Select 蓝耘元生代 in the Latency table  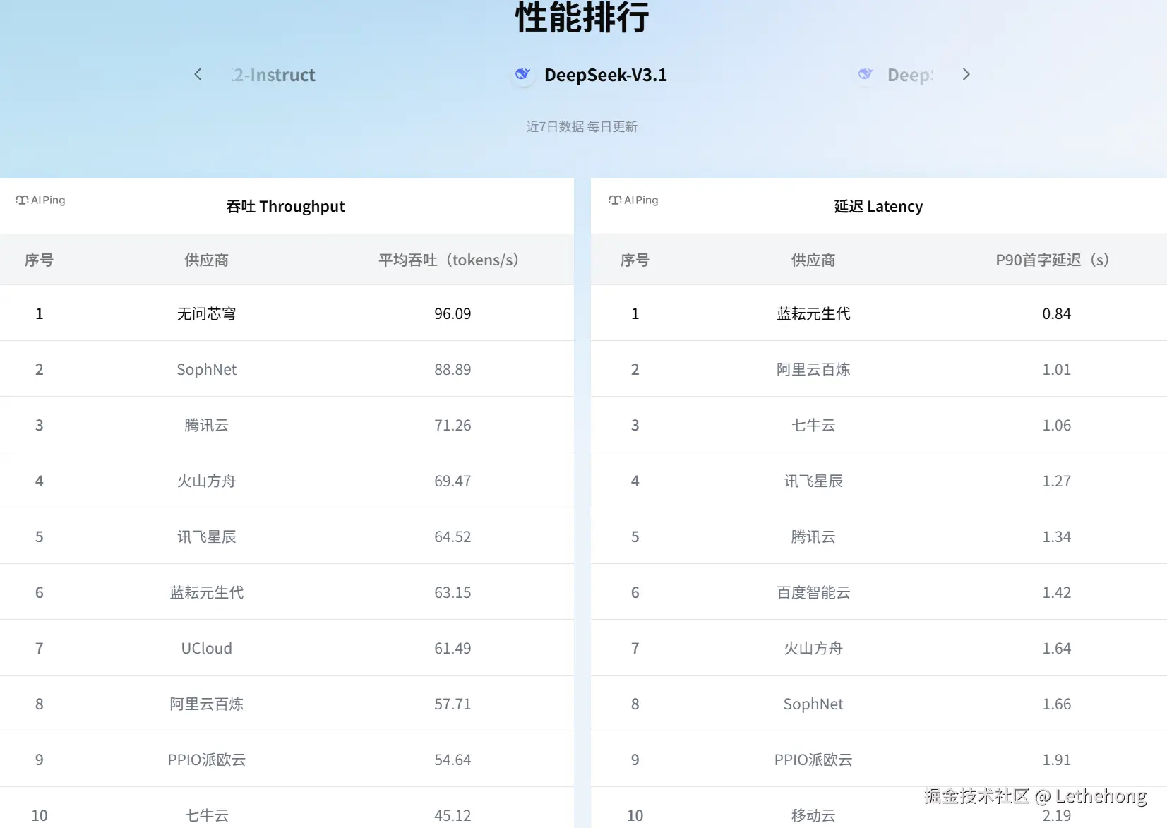(813, 313)
